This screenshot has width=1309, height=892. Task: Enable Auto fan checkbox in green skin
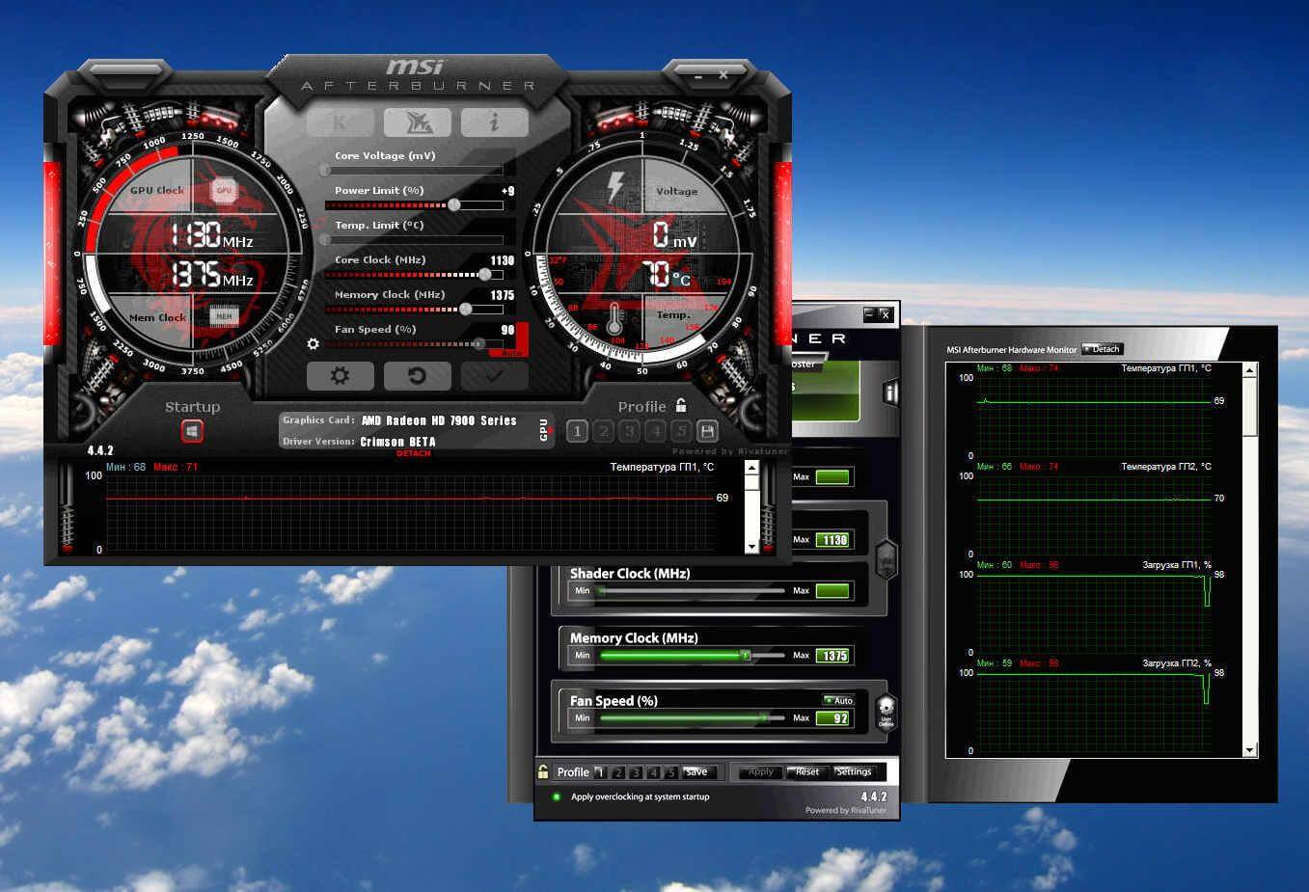pyautogui.click(x=838, y=700)
